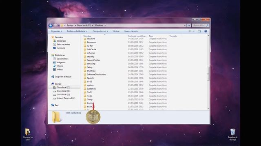This screenshot has width=261, height=146.
Task: Open the Imágenes library
Action: tap(61, 62)
